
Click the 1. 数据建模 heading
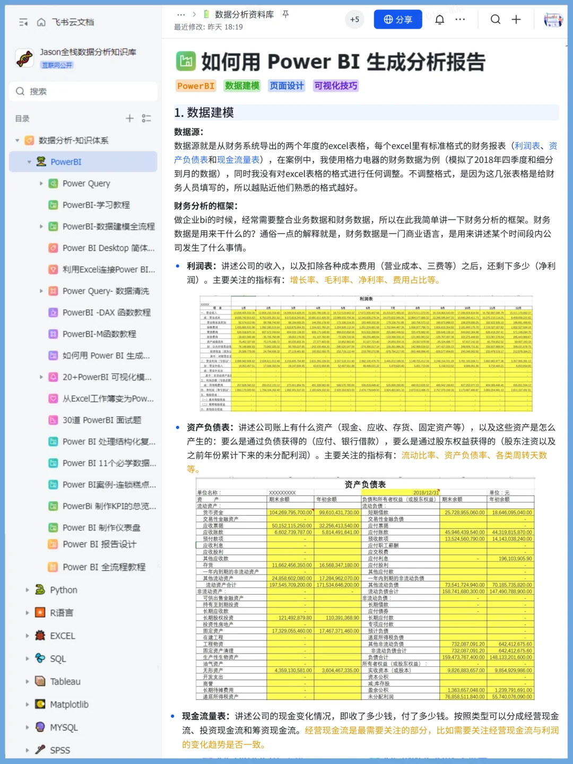pos(204,112)
